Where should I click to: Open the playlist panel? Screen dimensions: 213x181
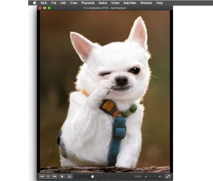pos(69,176)
